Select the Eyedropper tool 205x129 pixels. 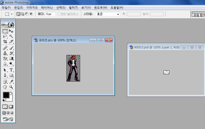point(11,82)
